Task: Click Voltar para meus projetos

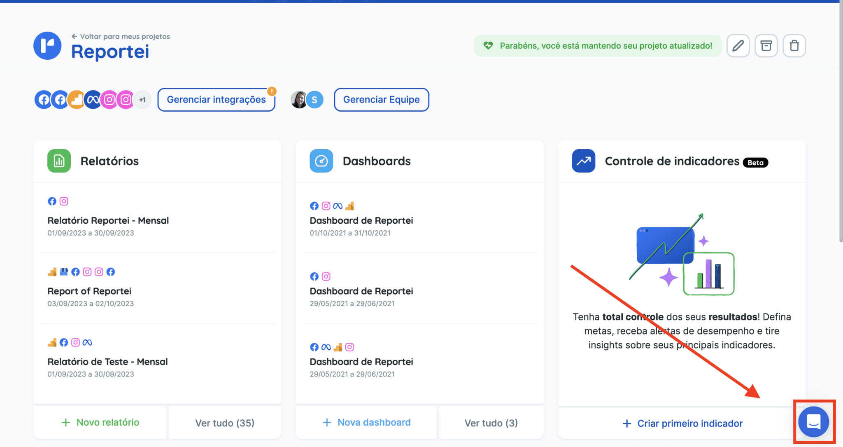Action: pos(121,36)
